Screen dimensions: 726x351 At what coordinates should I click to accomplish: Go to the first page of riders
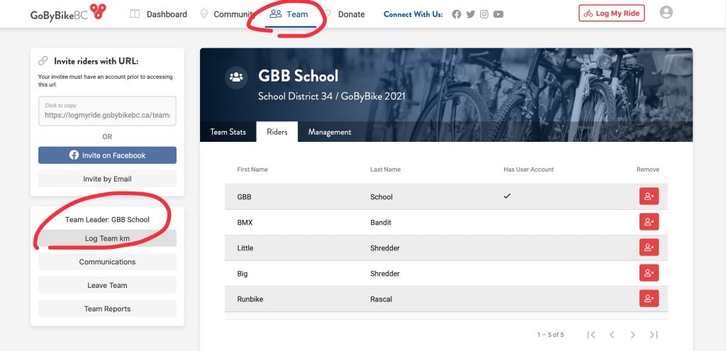tap(591, 335)
